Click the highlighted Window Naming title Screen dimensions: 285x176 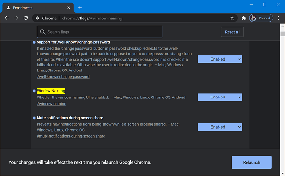51,91
